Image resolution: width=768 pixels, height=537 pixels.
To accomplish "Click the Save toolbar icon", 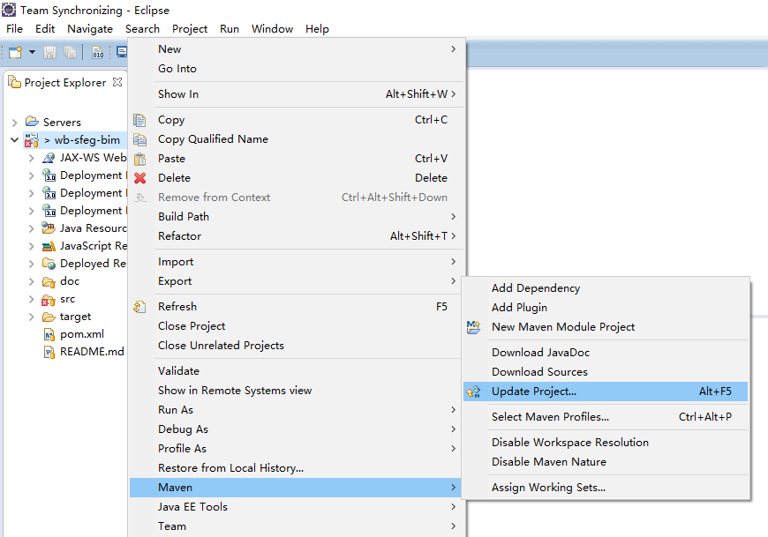I will click(49, 52).
